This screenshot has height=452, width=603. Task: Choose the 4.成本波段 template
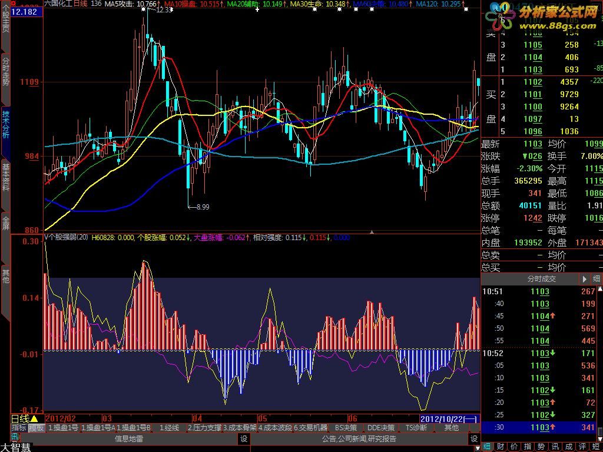(276, 428)
